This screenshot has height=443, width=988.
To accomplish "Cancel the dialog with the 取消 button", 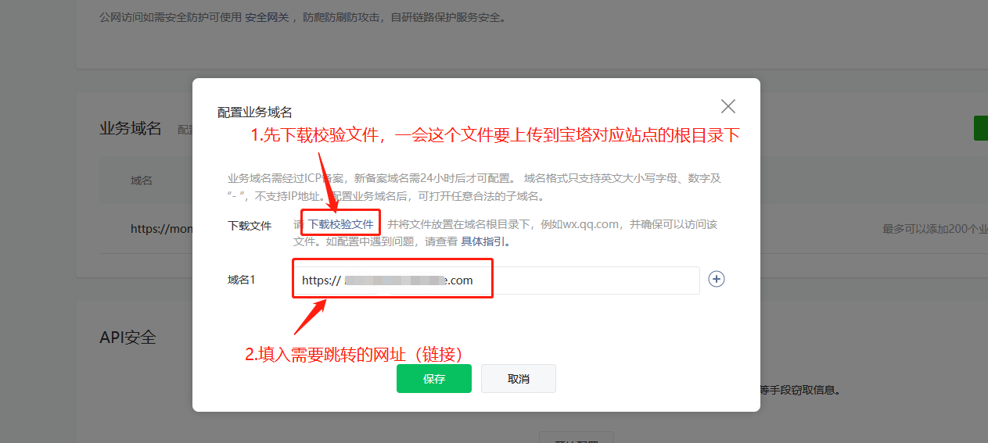I will coord(519,379).
